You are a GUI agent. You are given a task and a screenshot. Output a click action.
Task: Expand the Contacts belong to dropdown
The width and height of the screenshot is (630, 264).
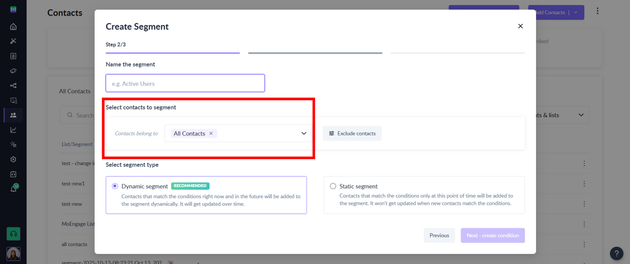[x=304, y=133]
